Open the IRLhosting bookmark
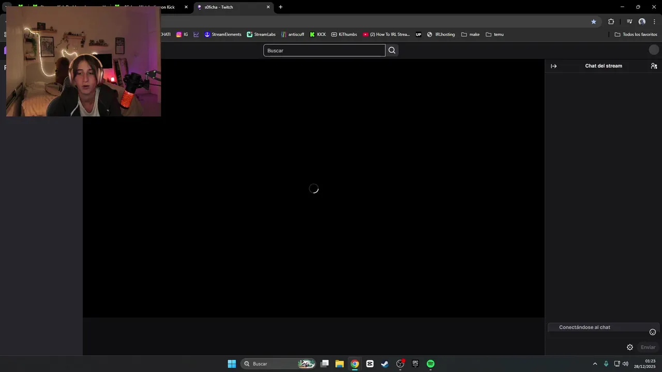Image resolution: width=662 pixels, height=372 pixels. click(441, 35)
